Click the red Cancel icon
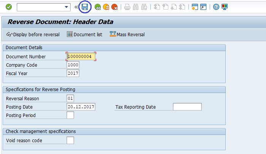266x154 pixels. coord(114,7)
